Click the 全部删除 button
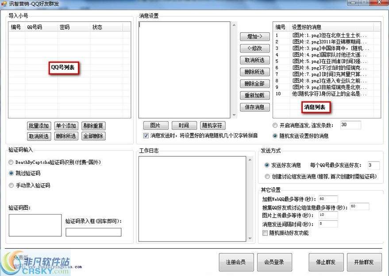 [x=93, y=136]
